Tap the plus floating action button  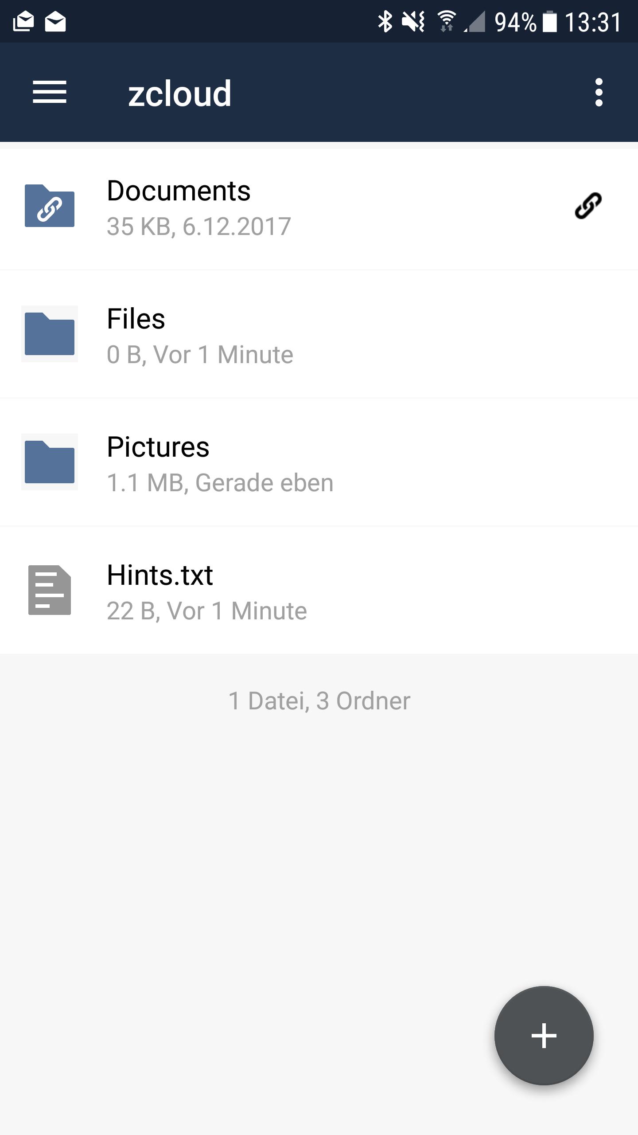(x=544, y=1036)
